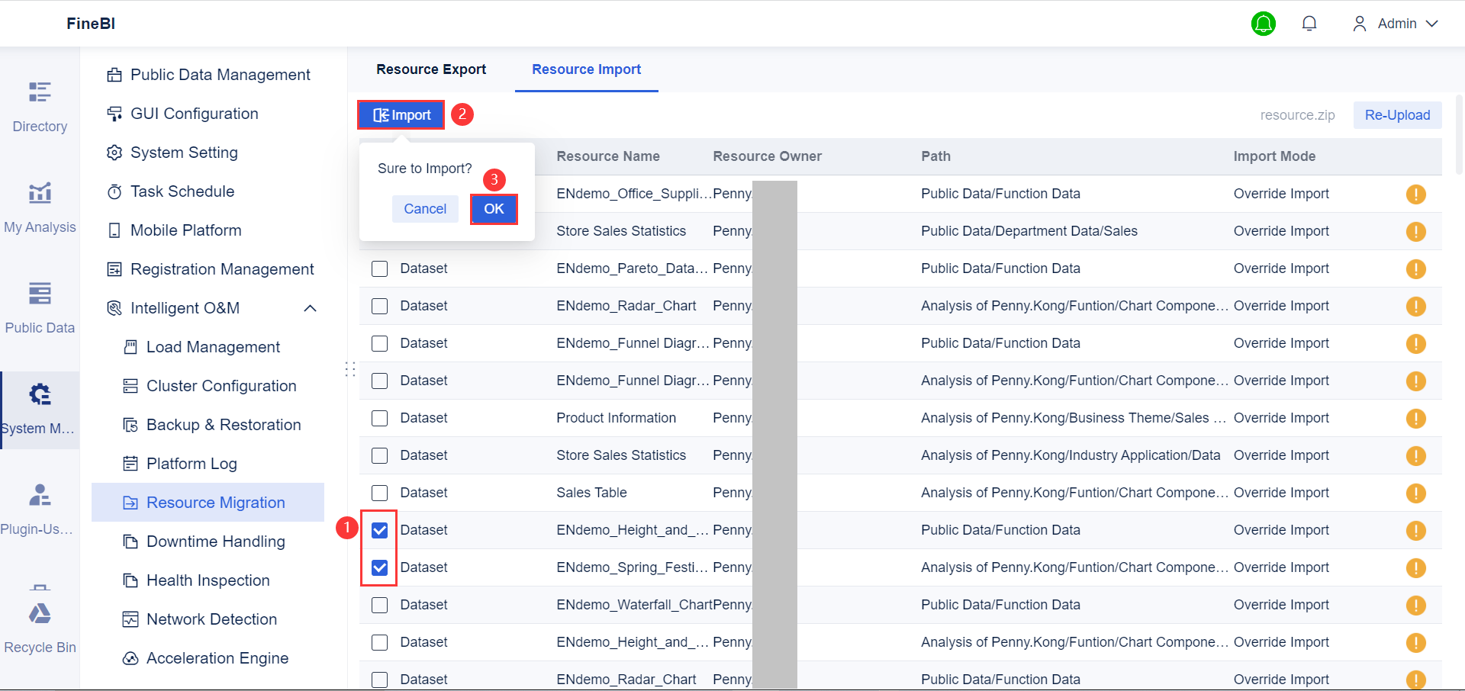This screenshot has width=1465, height=691.
Task: Uncheck the ENdemo_Spring_Festi dataset checkbox
Action: click(379, 568)
